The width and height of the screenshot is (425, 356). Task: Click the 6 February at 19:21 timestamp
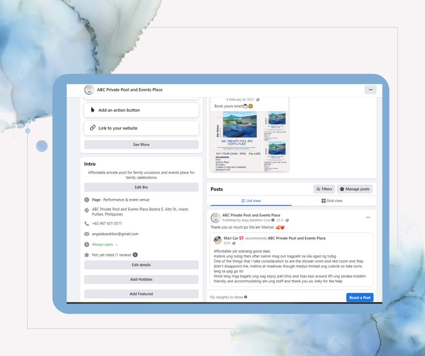pyautogui.click(x=240, y=100)
